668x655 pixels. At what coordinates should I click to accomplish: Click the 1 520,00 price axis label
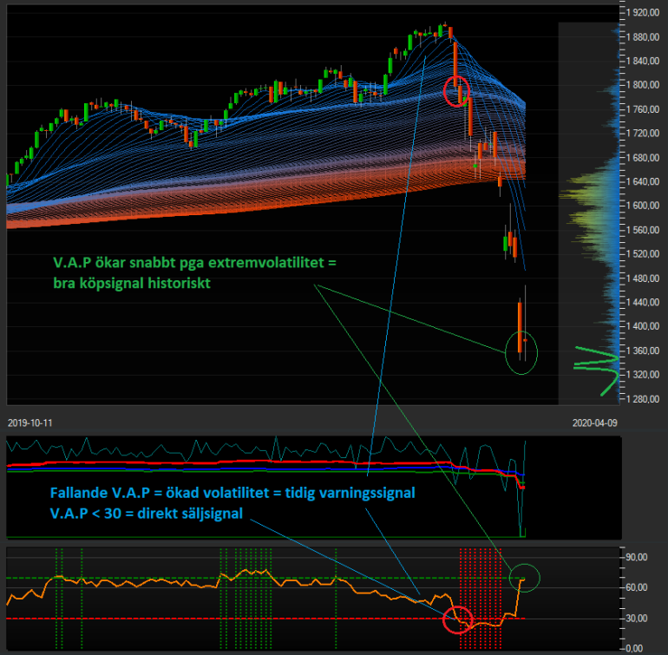[643, 254]
